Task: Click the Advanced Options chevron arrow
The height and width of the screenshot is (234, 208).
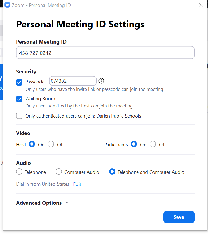Action: point(67,203)
